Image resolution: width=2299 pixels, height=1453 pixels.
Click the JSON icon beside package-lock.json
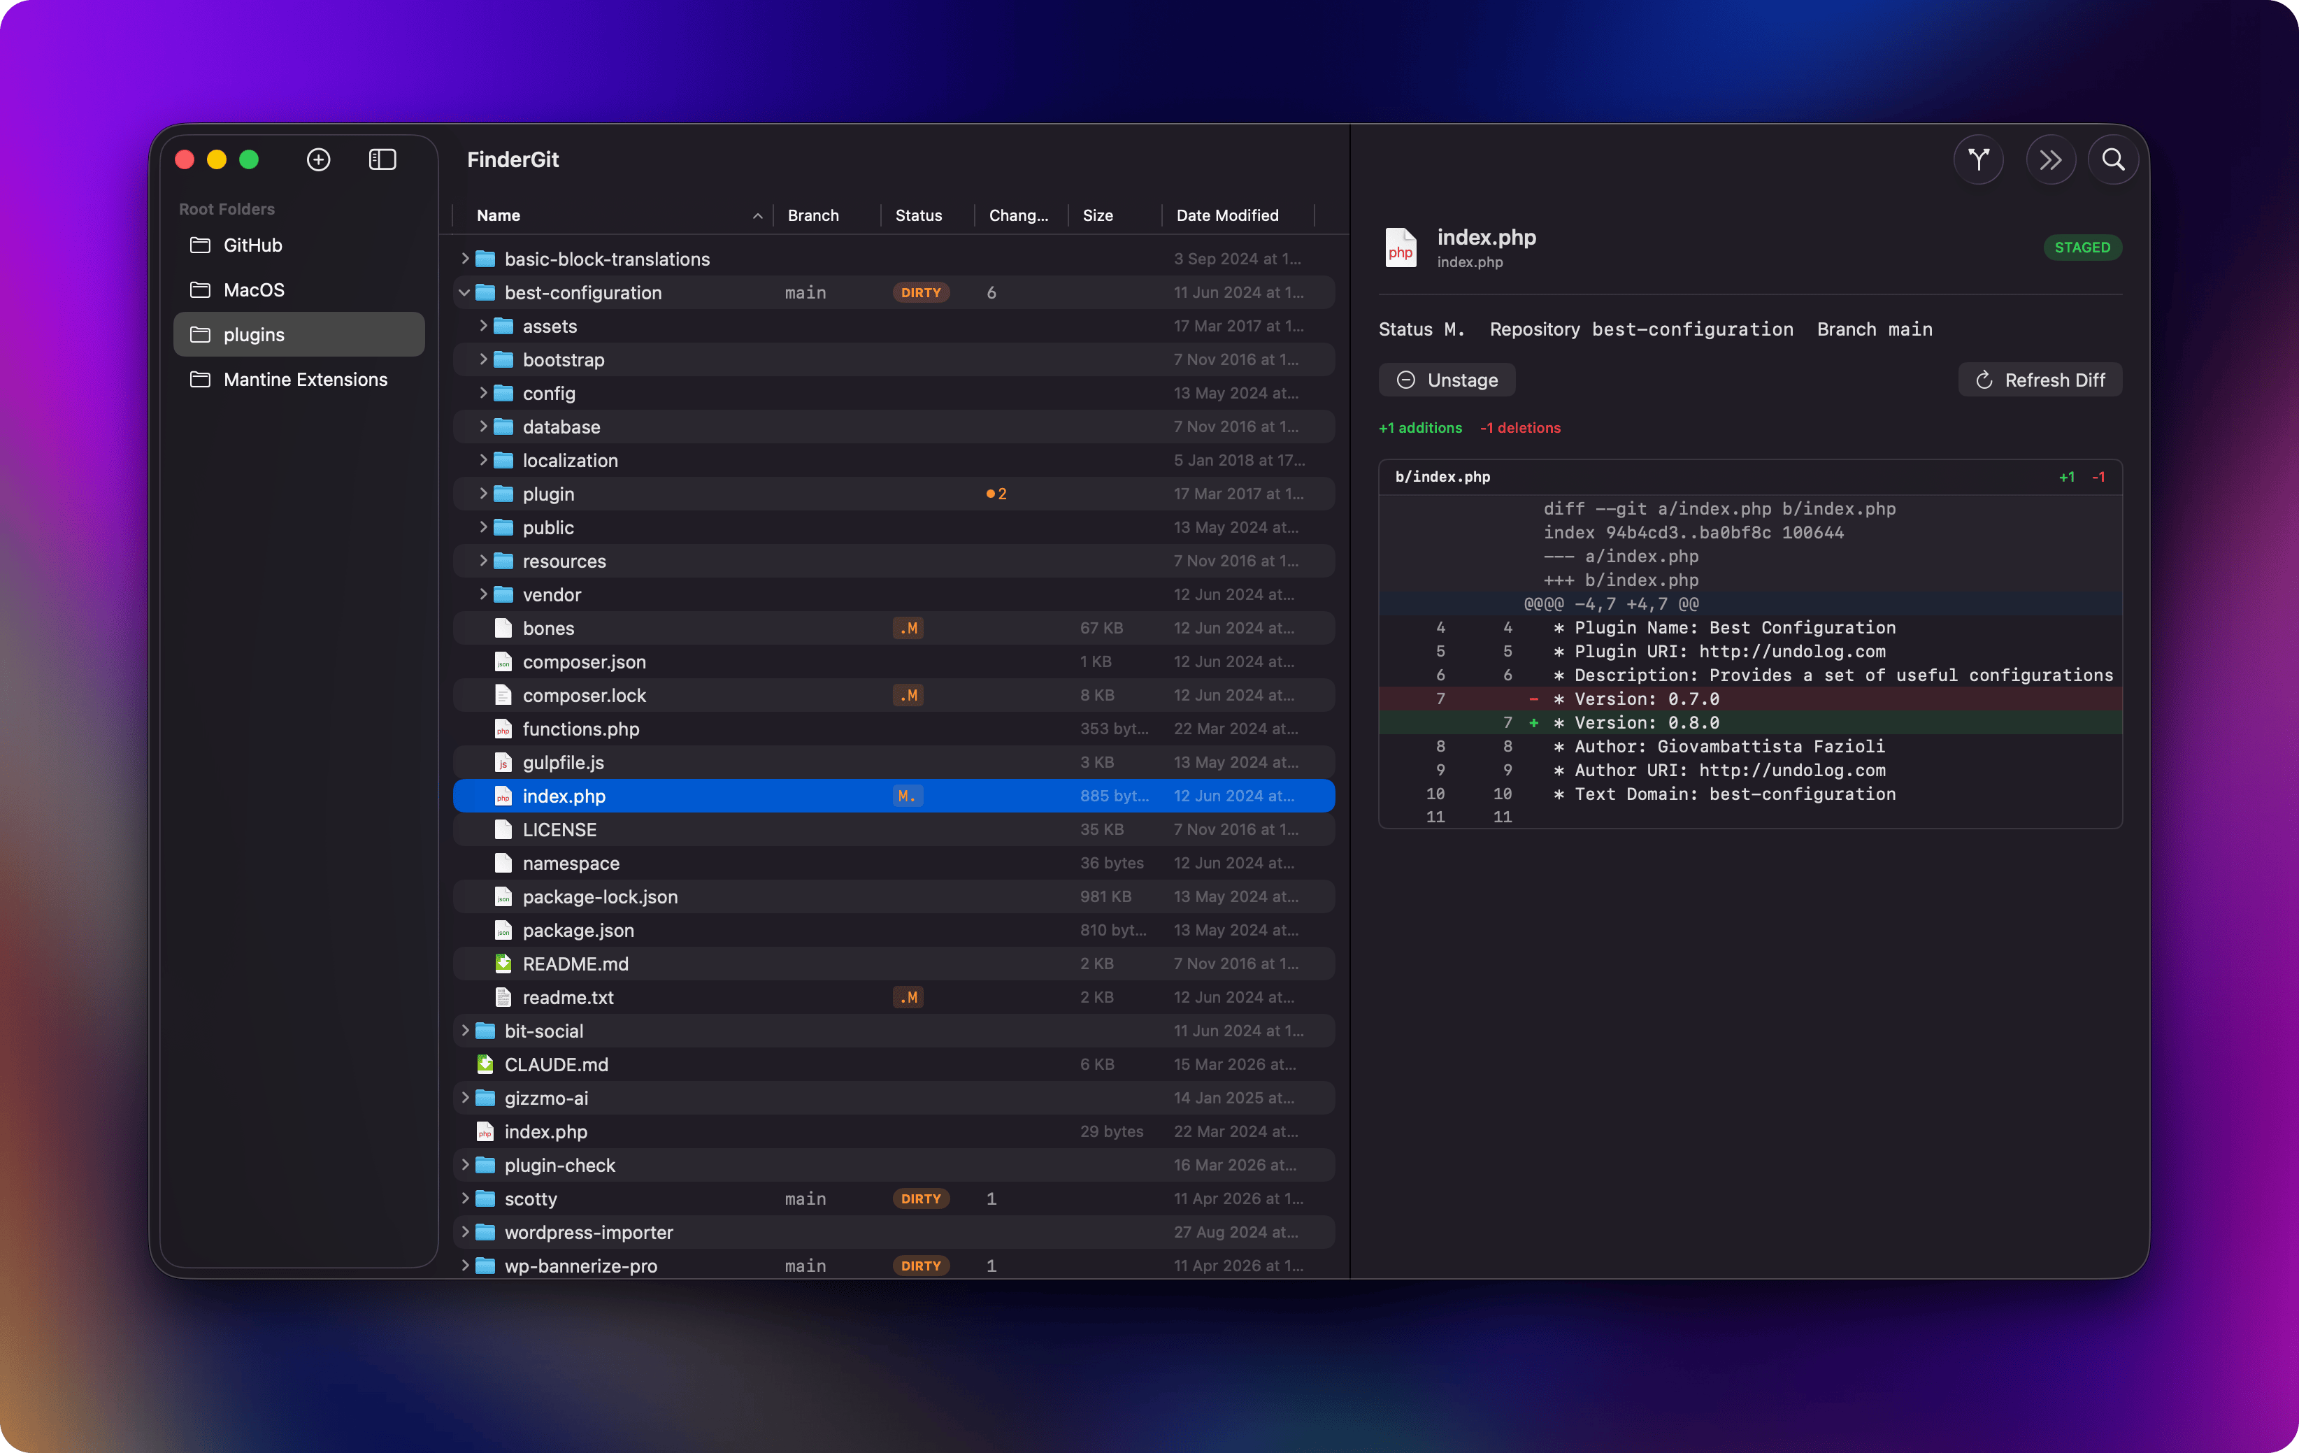point(503,896)
